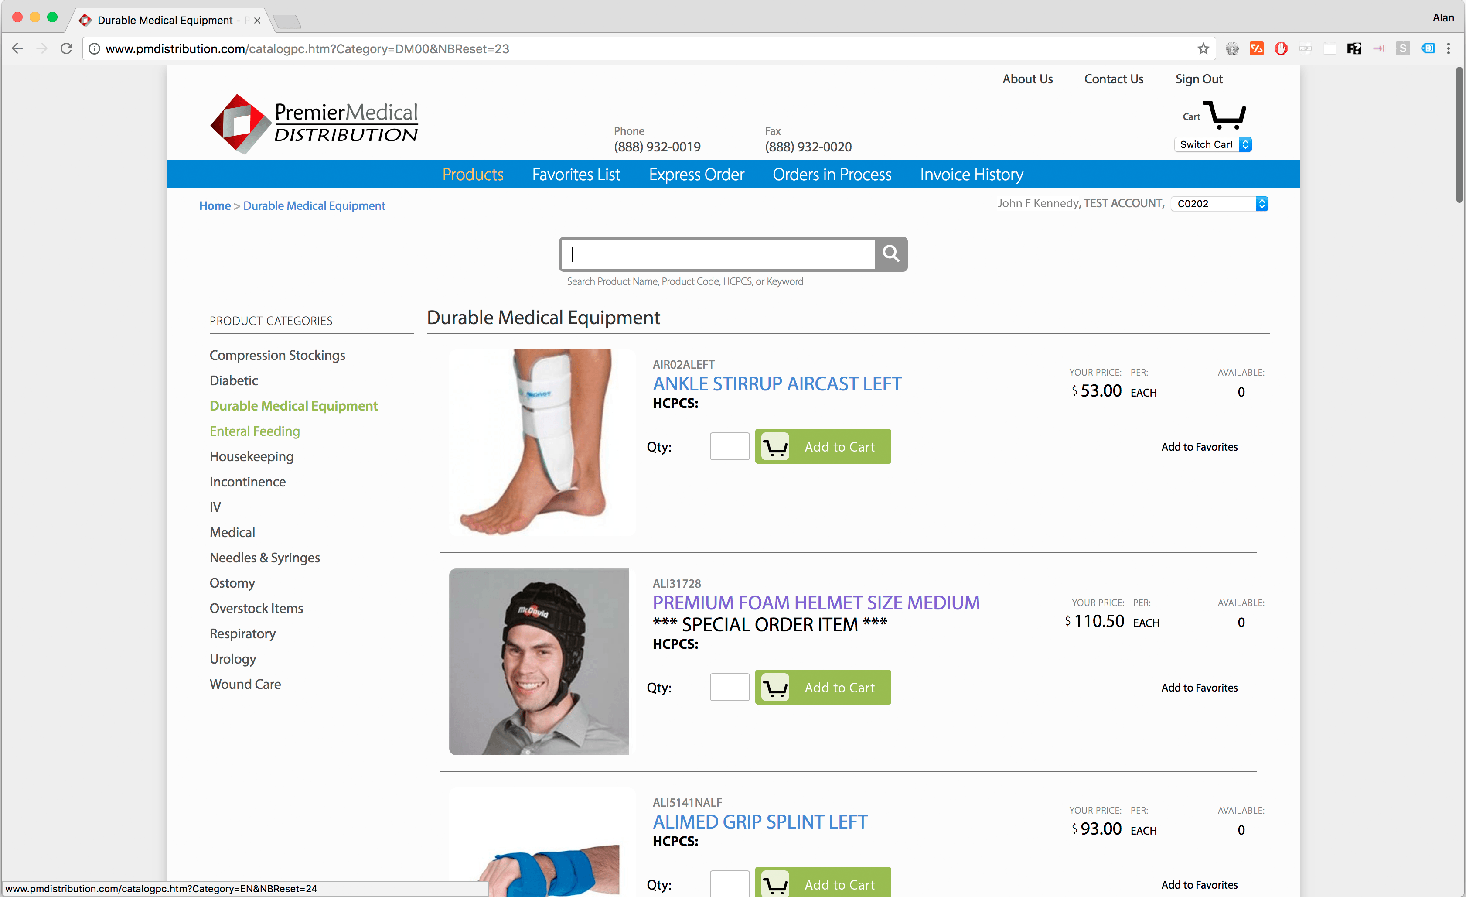
Task: Open the Overstock Items category
Action: click(x=256, y=608)
